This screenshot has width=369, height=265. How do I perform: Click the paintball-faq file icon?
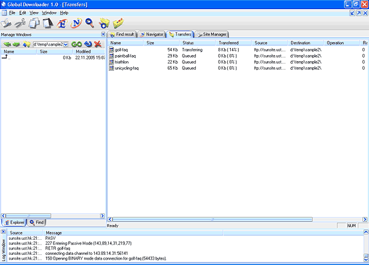[x=111, y=56]
